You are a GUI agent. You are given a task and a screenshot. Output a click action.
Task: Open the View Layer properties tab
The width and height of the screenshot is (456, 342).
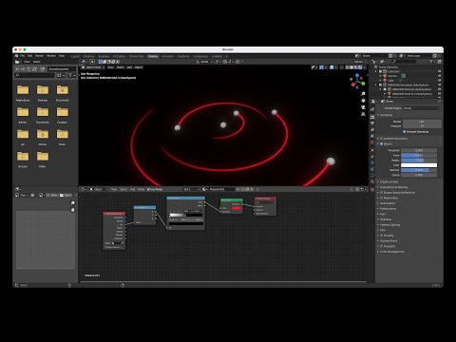click(x=372, y=130)
